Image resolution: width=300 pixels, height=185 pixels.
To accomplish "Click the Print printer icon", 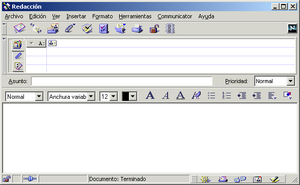I will pos(137,28).
